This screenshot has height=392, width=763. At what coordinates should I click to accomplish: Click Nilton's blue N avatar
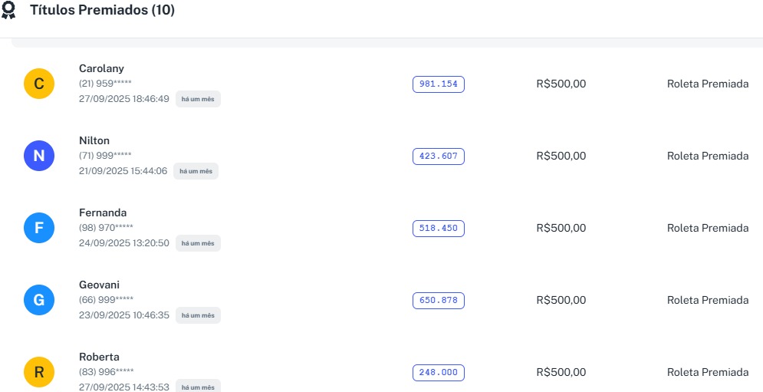[39, 156]
